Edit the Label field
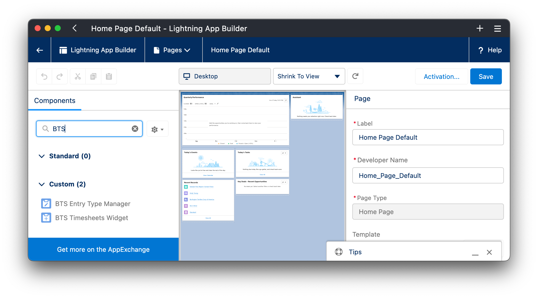538x298 pixels. tap(428, 137)
